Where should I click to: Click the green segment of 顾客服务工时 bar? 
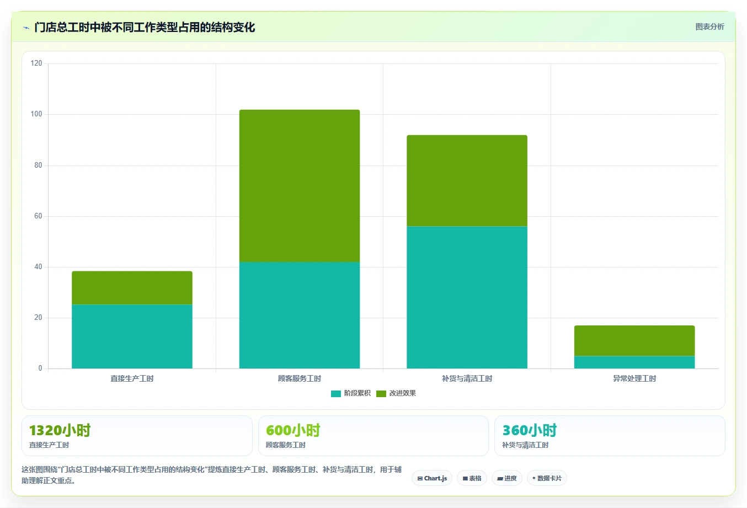300,186
